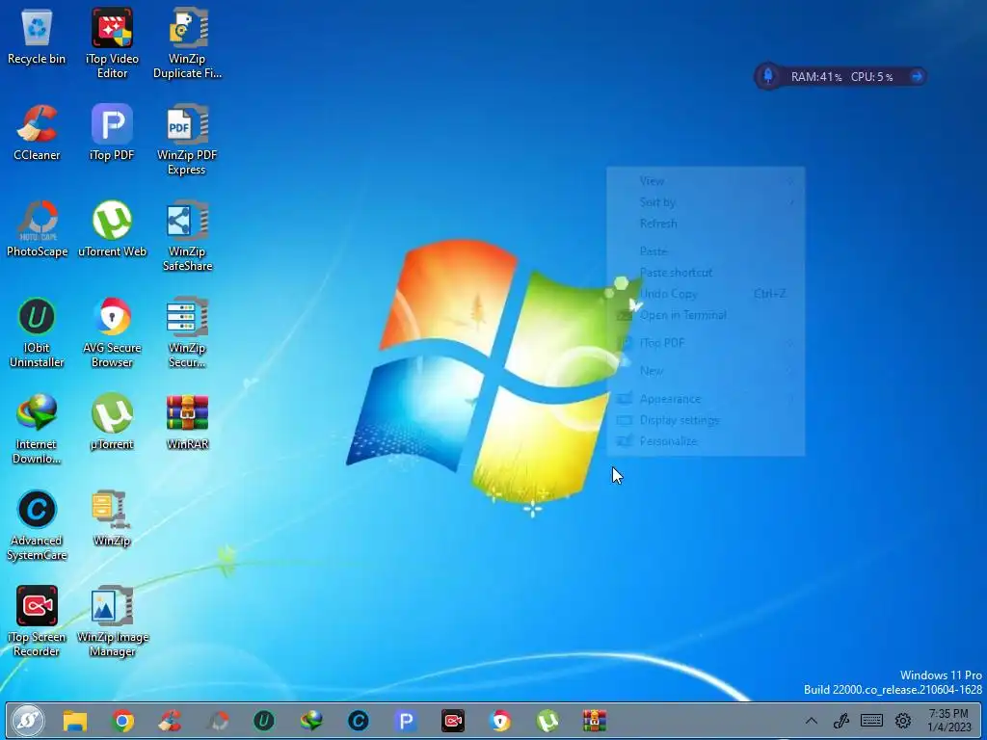Expand View submenu in context menu
The height and width of the screenshot is (740, 987).
pos(706,180)
